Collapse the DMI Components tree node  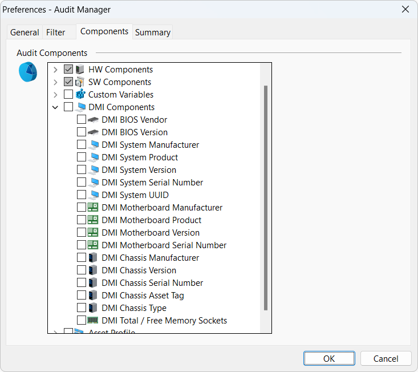pos(55,107)
